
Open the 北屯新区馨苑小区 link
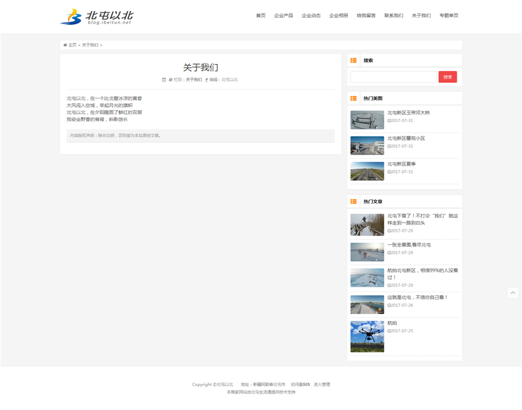[406, 138]
